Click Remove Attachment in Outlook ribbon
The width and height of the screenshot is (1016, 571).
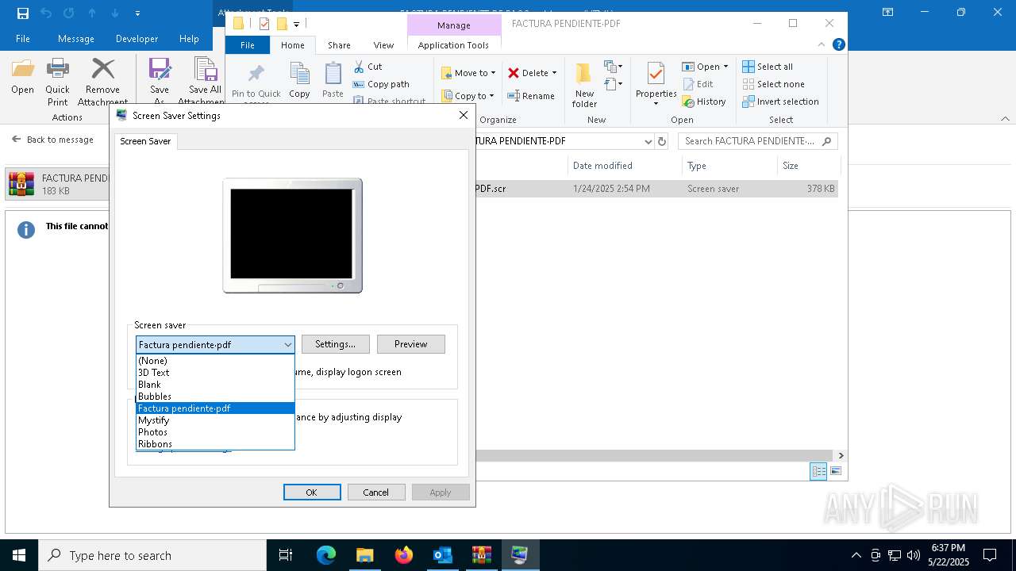coord(102,82)
